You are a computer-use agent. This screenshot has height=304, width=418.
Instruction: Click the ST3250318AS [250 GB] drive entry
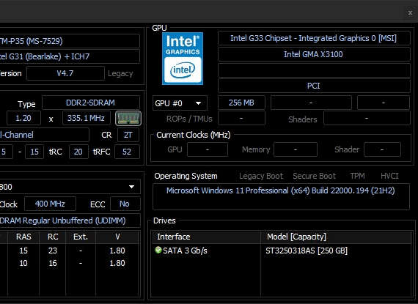point(307,251)
